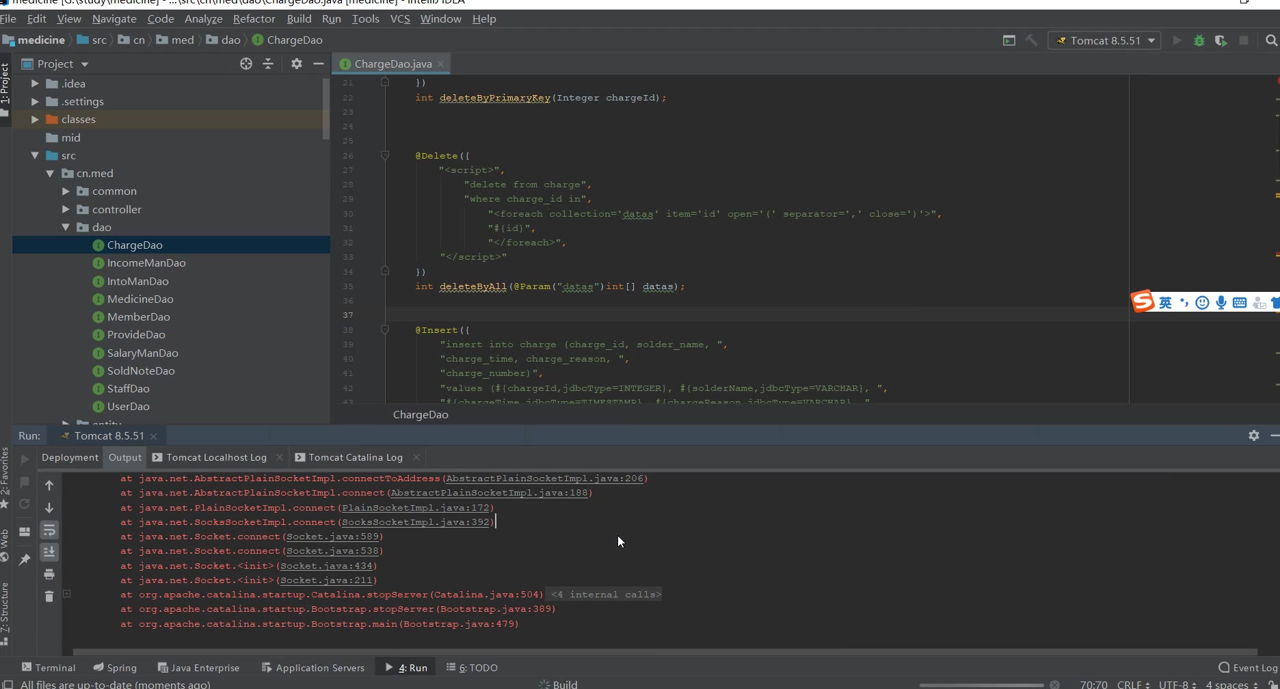
Task: Click the print icon in Run console
Action: 49,574
